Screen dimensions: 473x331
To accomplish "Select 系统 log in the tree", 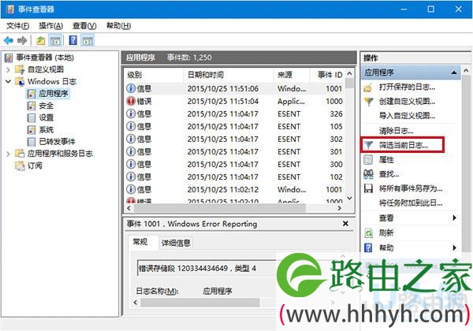I will tap(47, 129).
